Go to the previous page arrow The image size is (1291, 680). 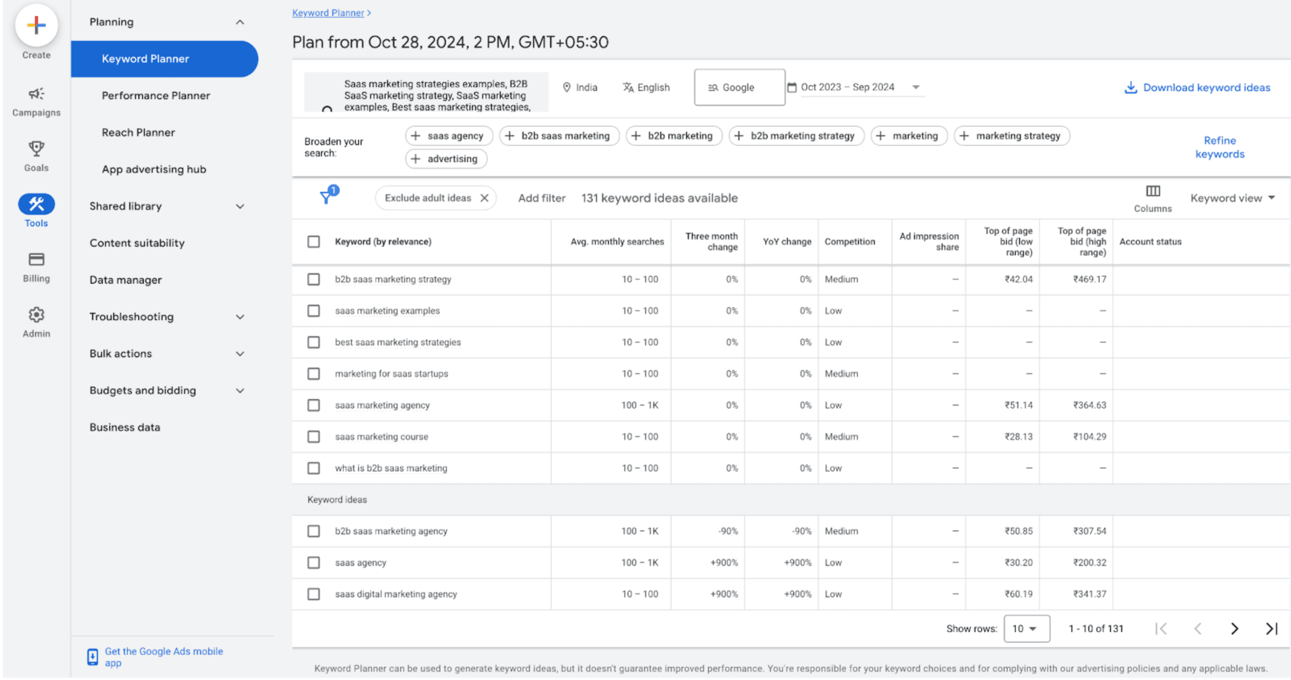coord(1198,628)
